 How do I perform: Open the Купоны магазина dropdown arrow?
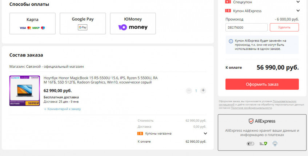205,134
